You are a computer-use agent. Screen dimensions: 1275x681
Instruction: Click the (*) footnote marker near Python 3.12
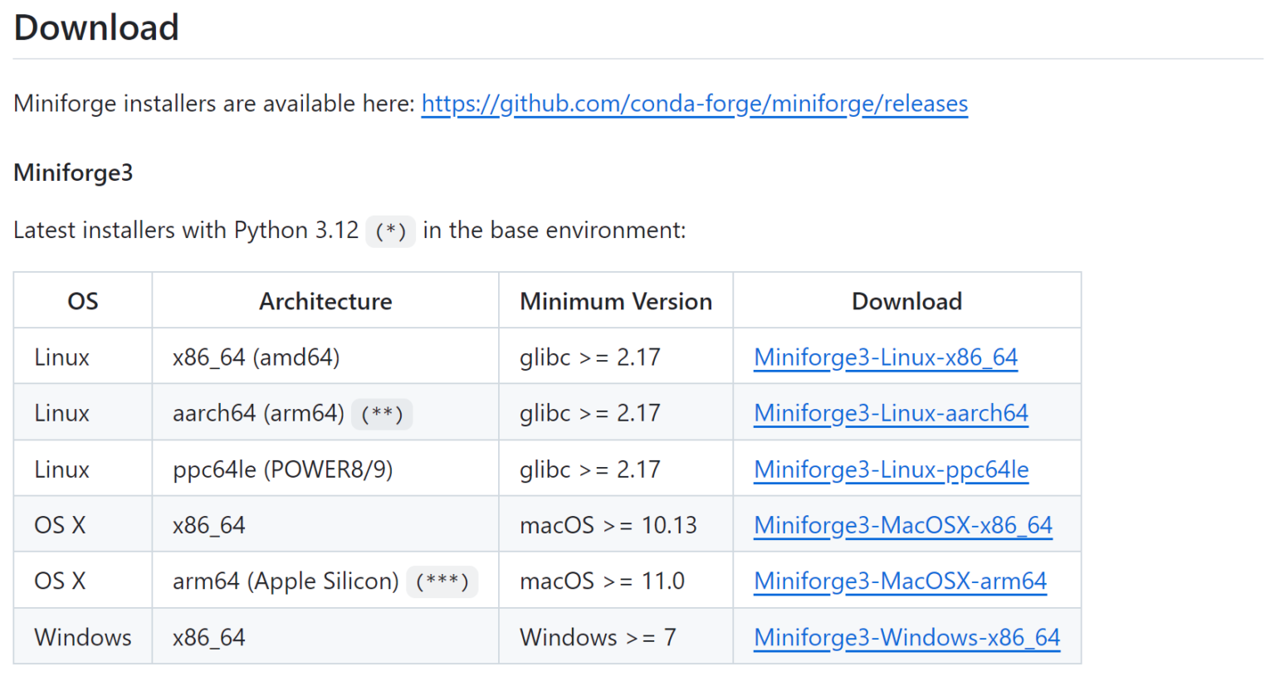(x=390, y=231)
